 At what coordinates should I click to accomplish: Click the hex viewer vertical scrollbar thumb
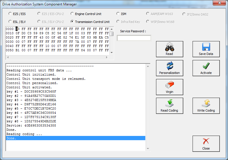pos(112,34)
